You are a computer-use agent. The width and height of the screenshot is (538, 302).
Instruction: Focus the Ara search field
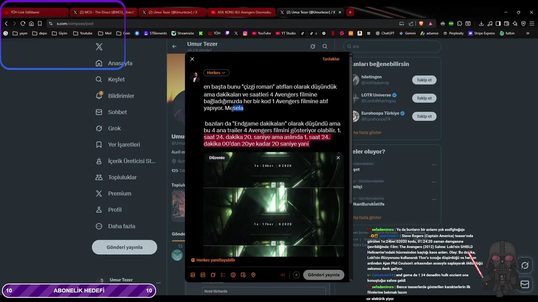tap(392, 47)
